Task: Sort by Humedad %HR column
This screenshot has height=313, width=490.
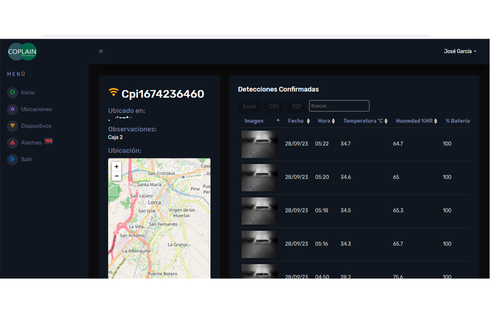Action: point(416,121)
